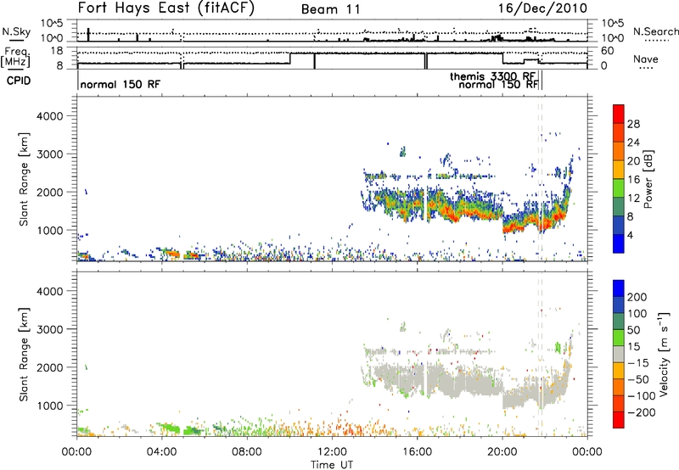Click the '18' tick on the frequency axis

coord(57,51)
